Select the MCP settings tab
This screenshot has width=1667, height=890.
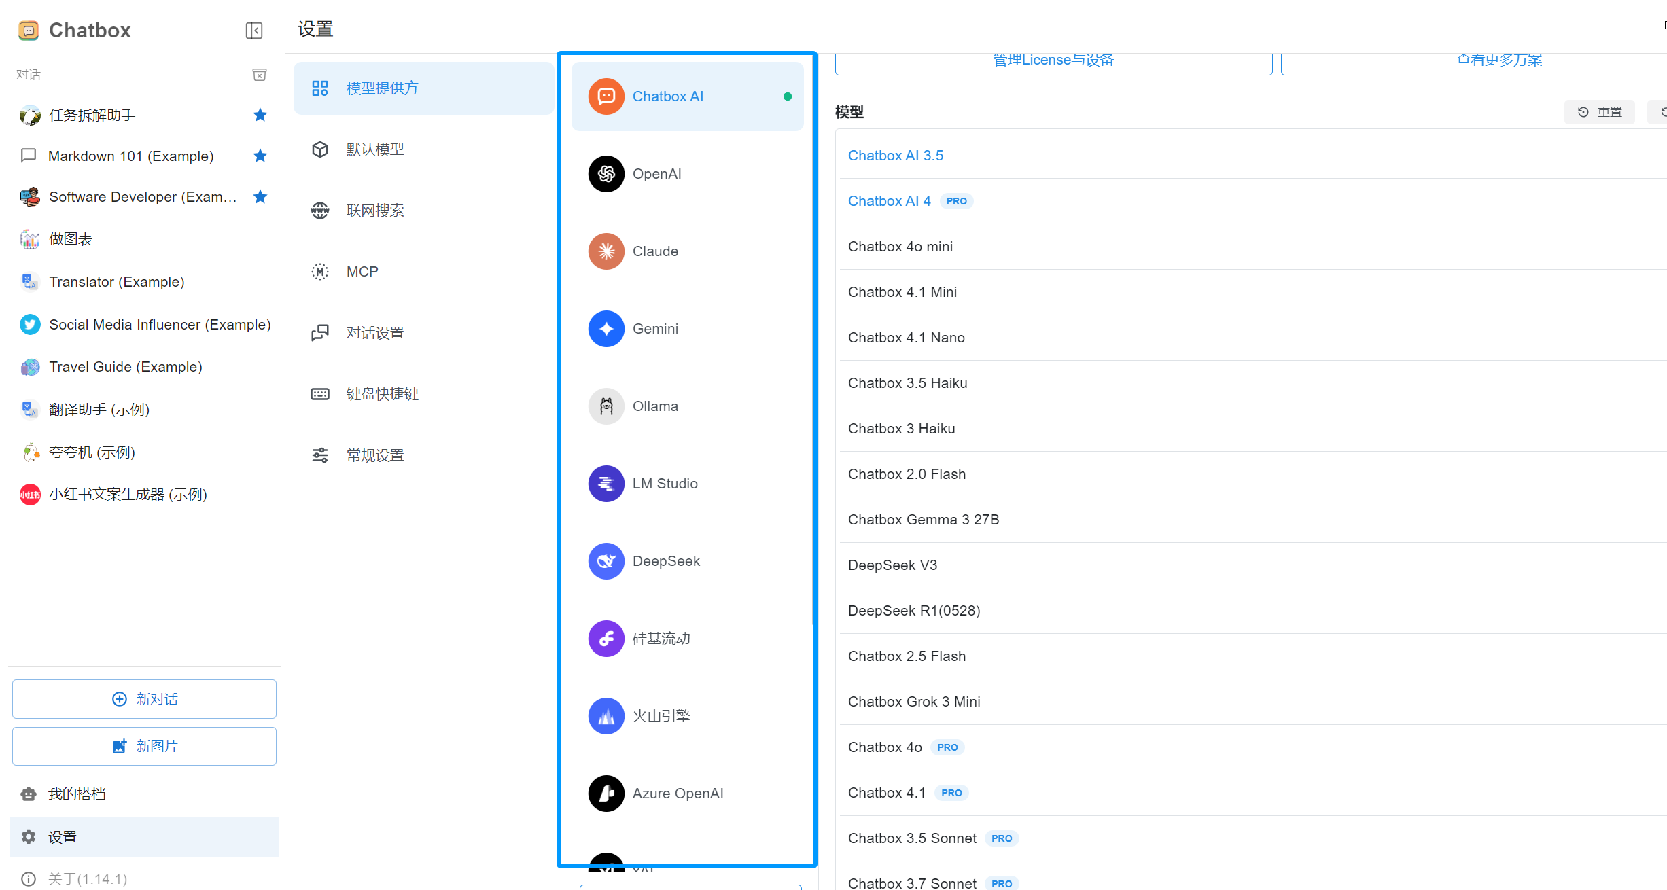pos(424,272)
